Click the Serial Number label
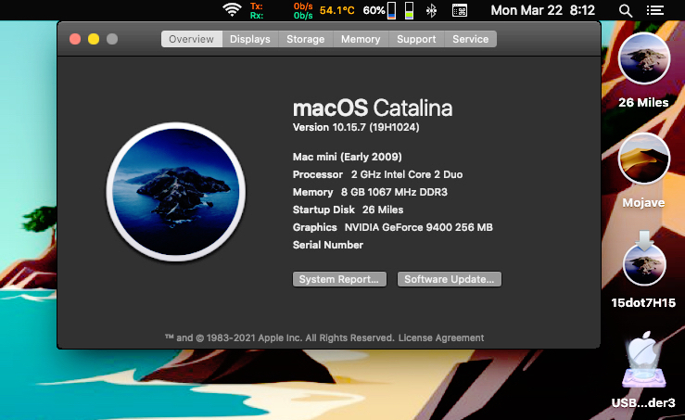Screen dimensions: 685x420 pos(327,245)
